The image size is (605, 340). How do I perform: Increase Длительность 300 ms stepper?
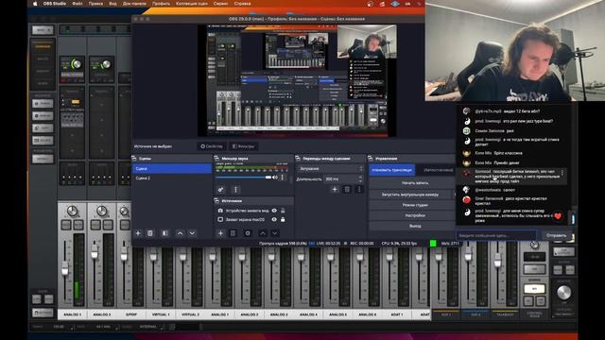pos(361,178)
